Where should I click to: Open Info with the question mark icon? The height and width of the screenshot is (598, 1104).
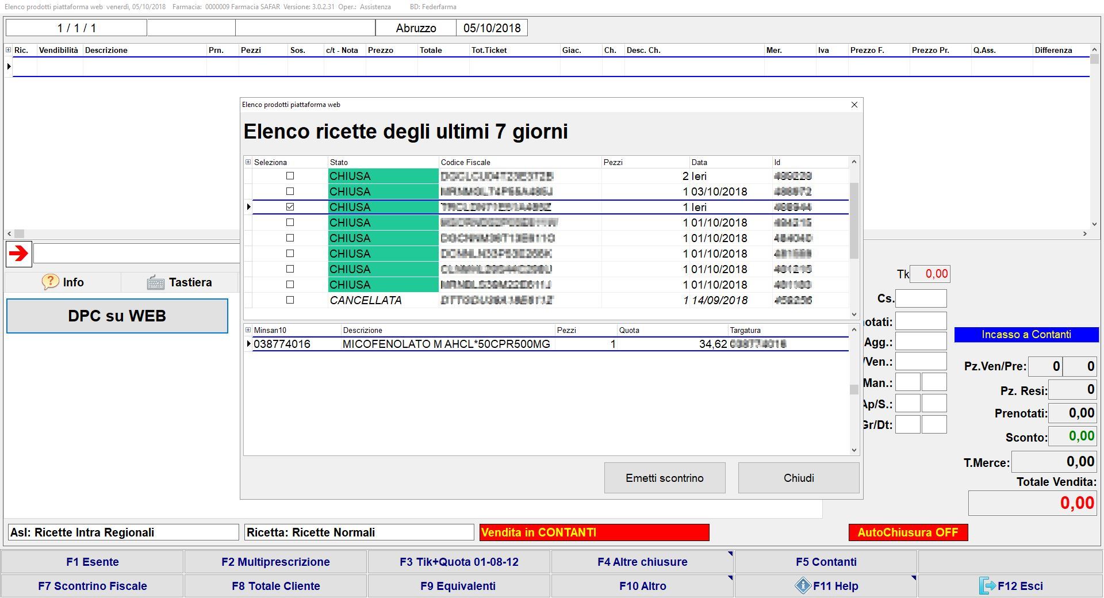63,282
